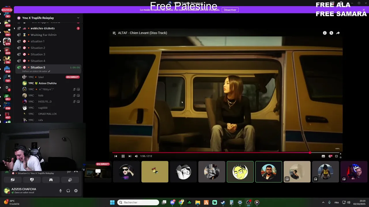Open File Explorer from taskbar
The width and height of the screenshot is (369, 207).
pos(198,202)
